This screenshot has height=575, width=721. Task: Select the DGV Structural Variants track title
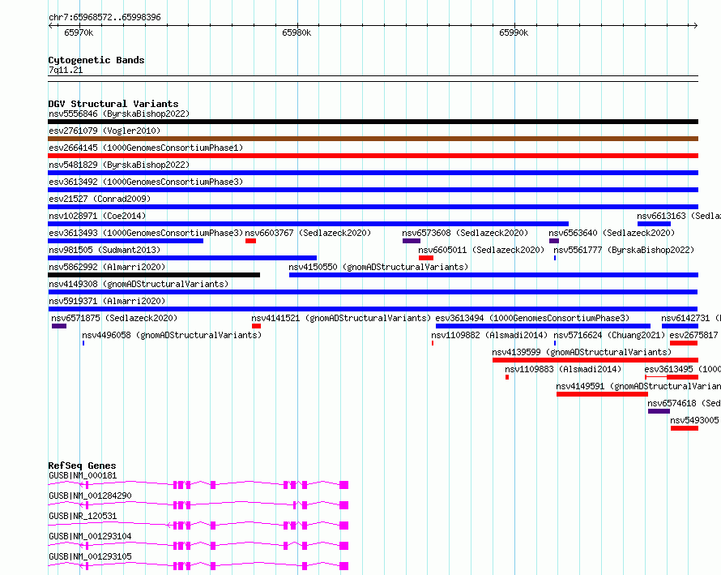pos(113,104)
